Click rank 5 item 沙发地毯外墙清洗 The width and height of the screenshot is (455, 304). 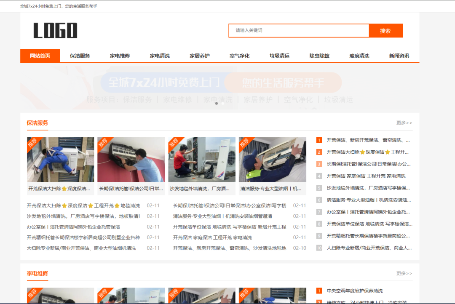[x=368, y=188]
